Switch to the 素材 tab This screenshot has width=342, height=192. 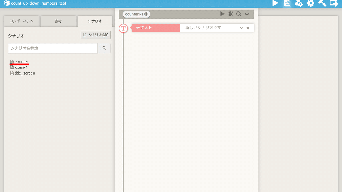tap(58, 21)
